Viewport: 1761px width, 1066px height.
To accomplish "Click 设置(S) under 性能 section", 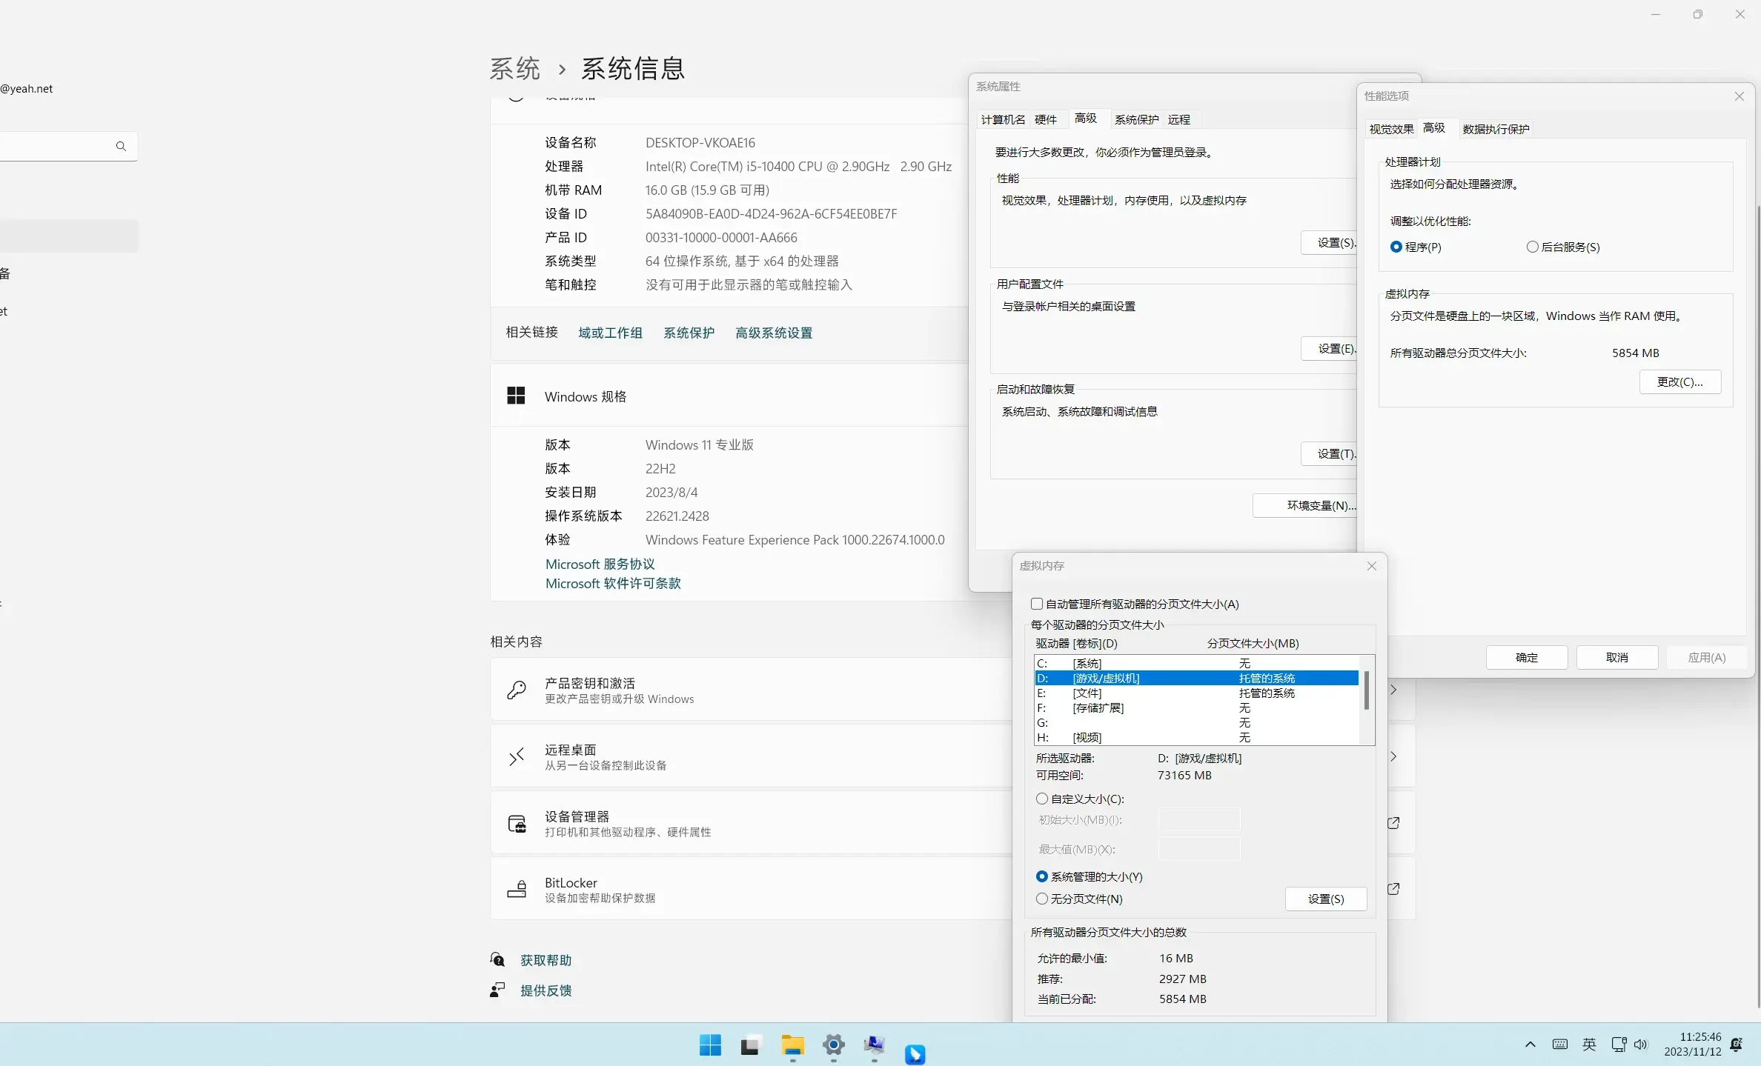I will (x=1329, y=243).
